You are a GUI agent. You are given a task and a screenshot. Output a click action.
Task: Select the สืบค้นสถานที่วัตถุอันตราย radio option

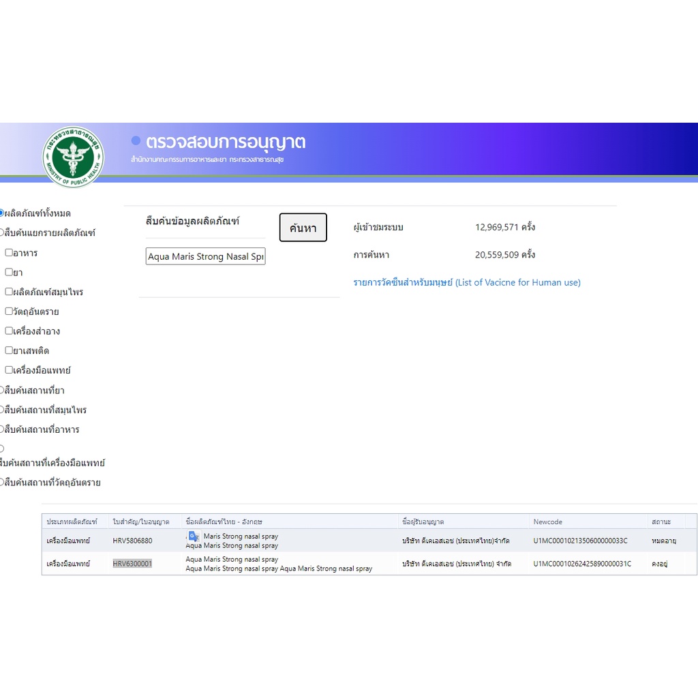tap(1, 482)
